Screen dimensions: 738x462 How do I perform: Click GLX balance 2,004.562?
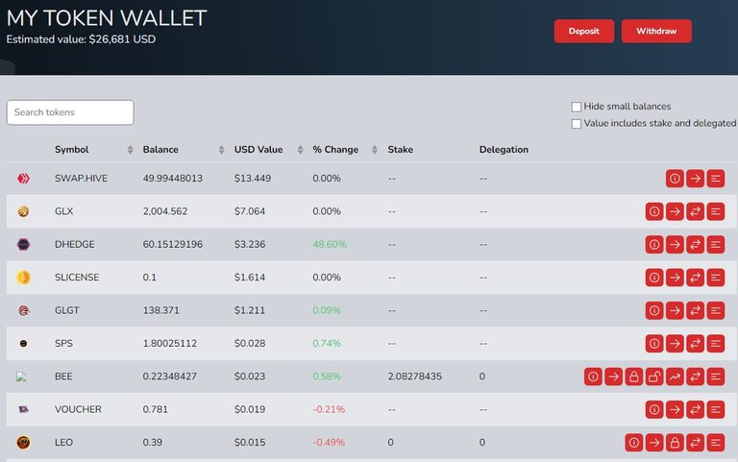point(165,211)
